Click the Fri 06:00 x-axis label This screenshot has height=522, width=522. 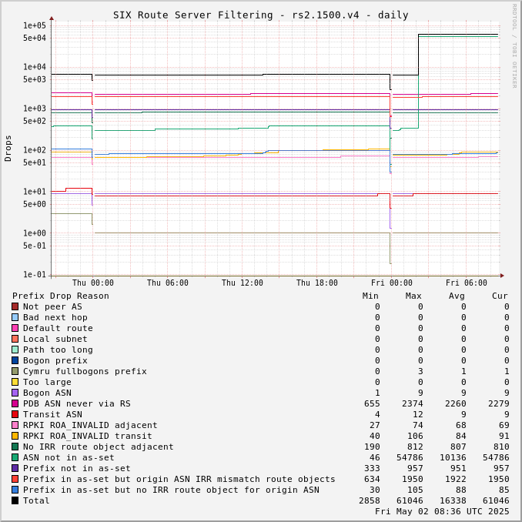click(x=467, y=283)
